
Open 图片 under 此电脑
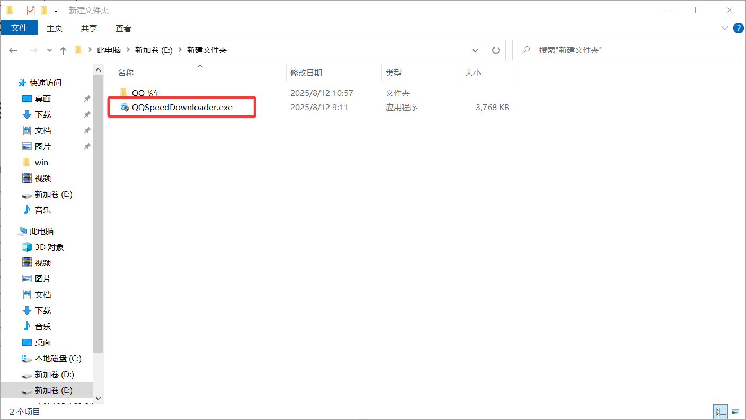tap(43, 279)
